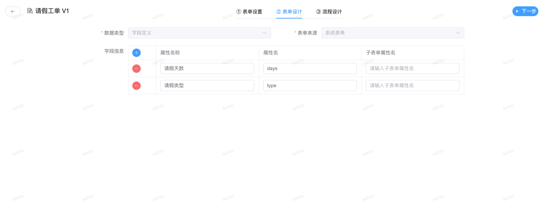Click sub-form attribute input in type row
Image resolution: width=550 pixels, height=222 pixels.
click(412, 86)
